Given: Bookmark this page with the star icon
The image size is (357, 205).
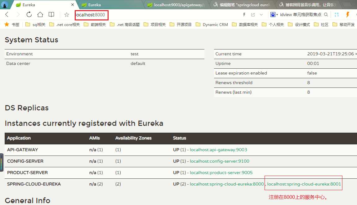Looking at the screenshot, I should pos(66,15).
